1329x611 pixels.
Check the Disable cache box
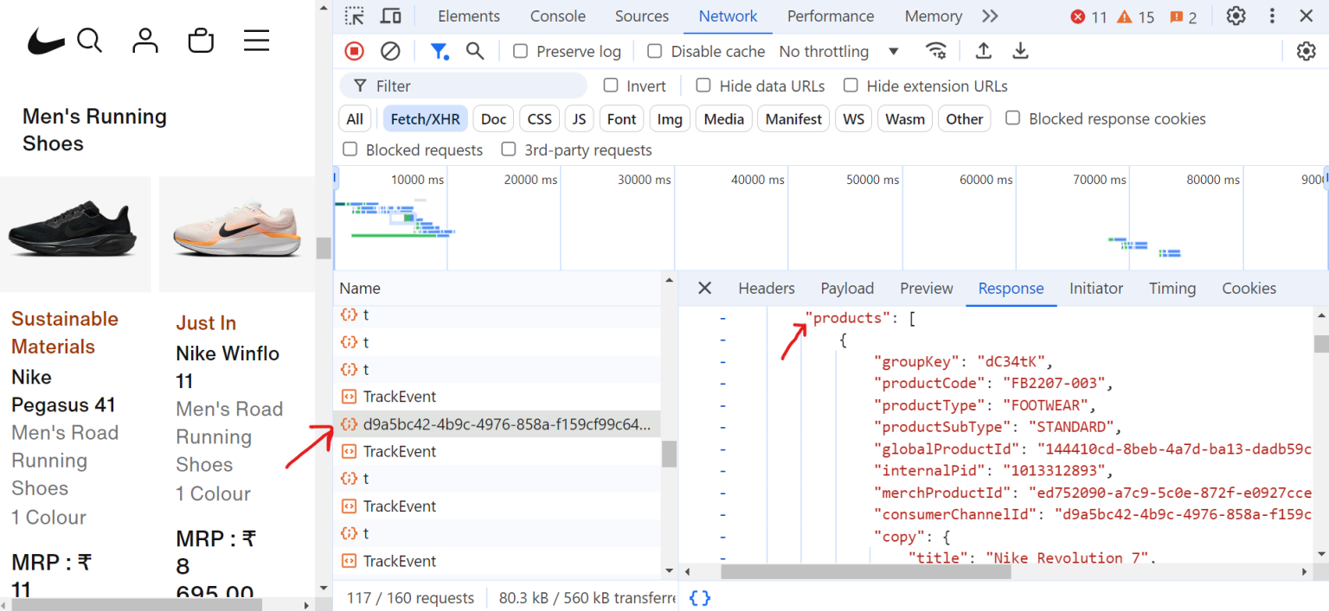654,51
